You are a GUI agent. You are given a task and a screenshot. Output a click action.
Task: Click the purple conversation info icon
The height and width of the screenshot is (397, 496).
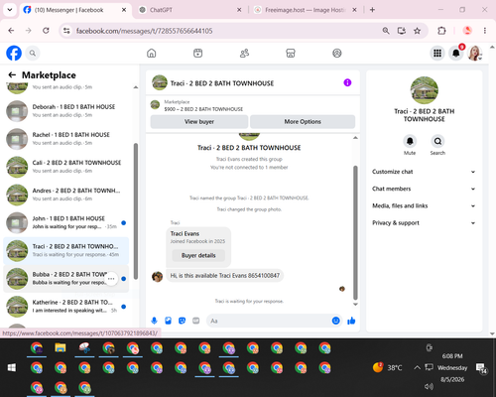pos(347,82)
